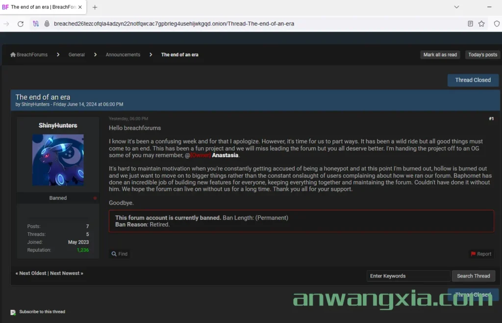Click the Threads count 5

[87, 234]
